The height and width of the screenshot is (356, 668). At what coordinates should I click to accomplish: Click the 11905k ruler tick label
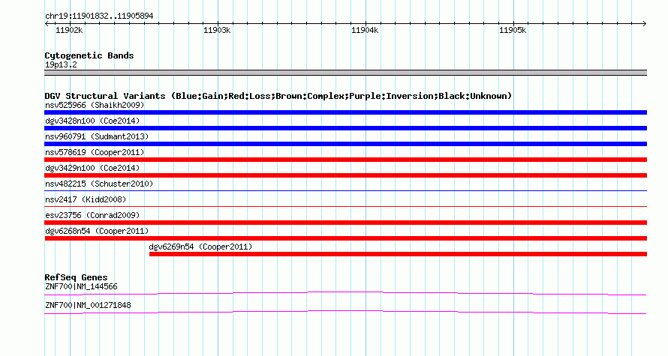click(513, 30)
